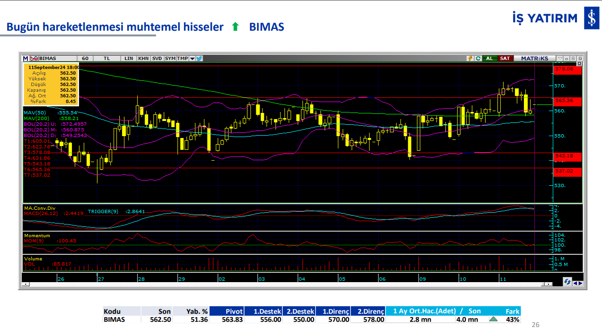Click the İş Yatırım logo

pyautogui.click(x=590, y=18)
